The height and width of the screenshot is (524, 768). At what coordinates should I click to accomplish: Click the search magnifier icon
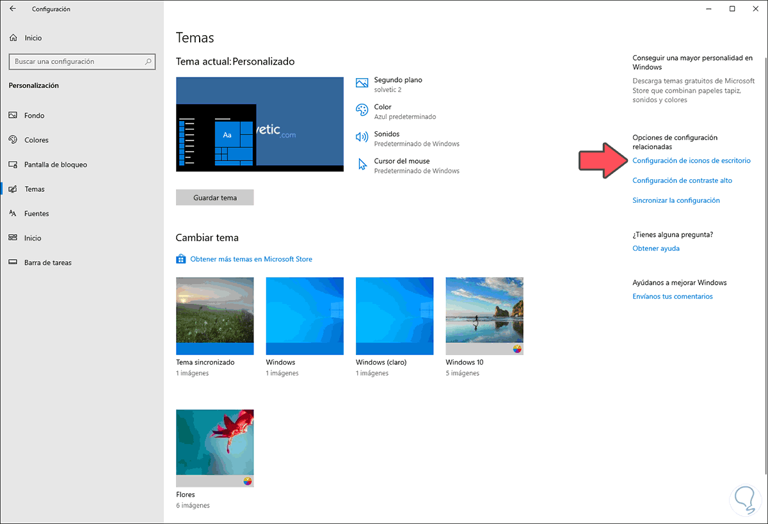coord(148,61)
